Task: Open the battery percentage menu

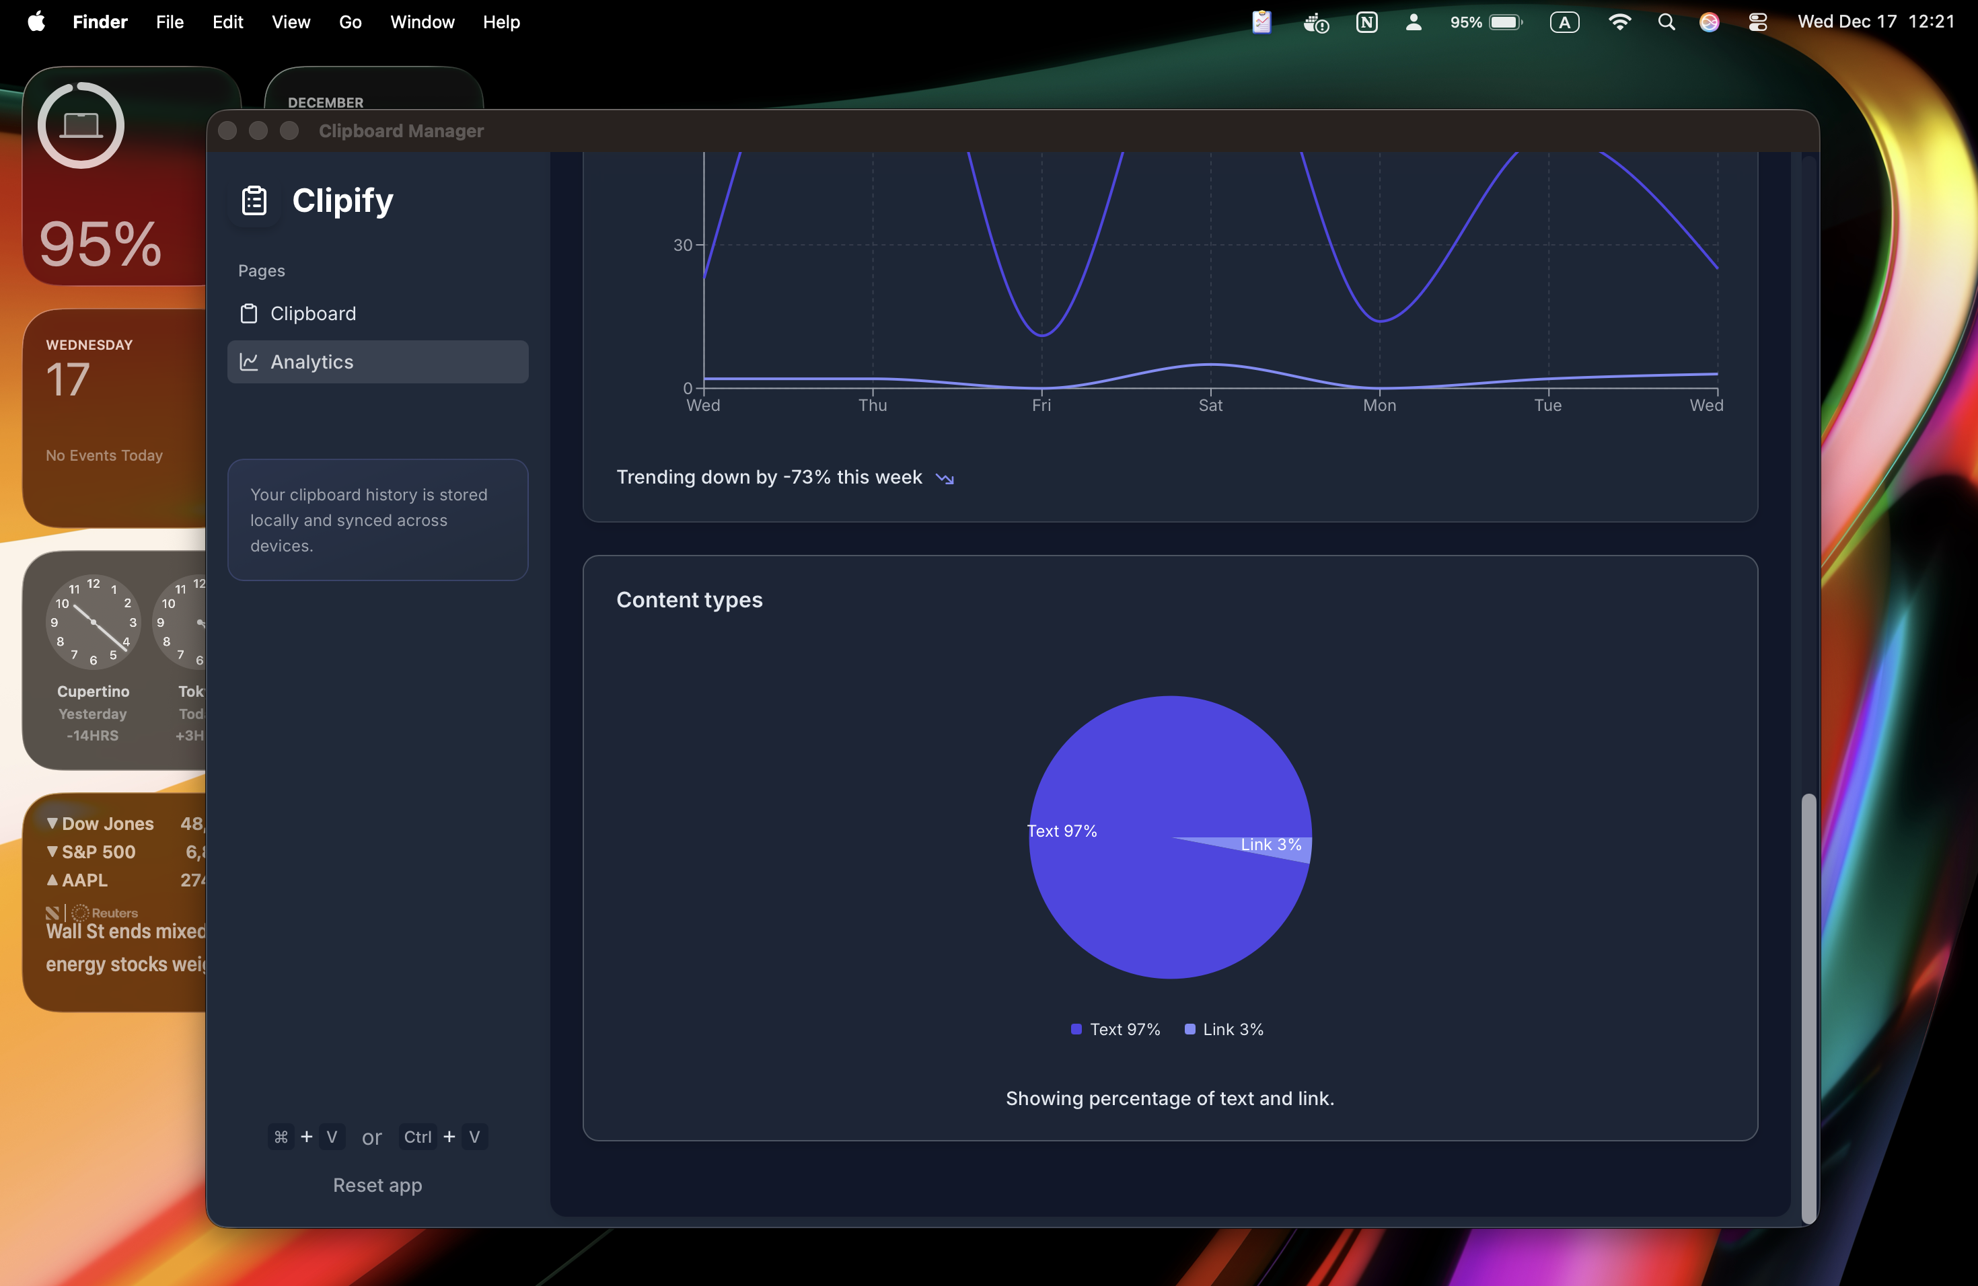Action: click(x=1485, y=22)
